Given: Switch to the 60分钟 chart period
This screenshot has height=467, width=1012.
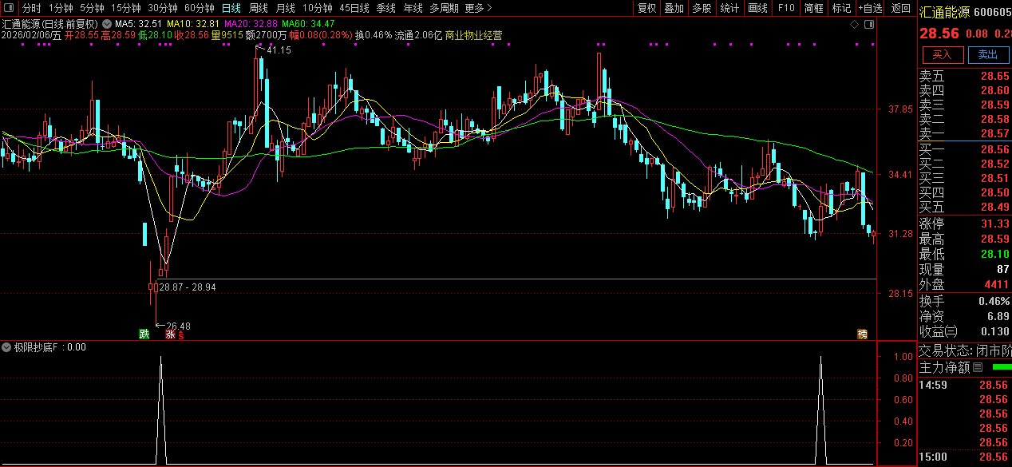Looking at the screenshot, I should 200,8.
